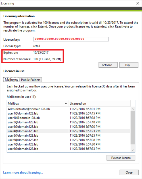Choose the user7@domain128.lab row
The height and width of the screenshot is (179, 142).
69,144
